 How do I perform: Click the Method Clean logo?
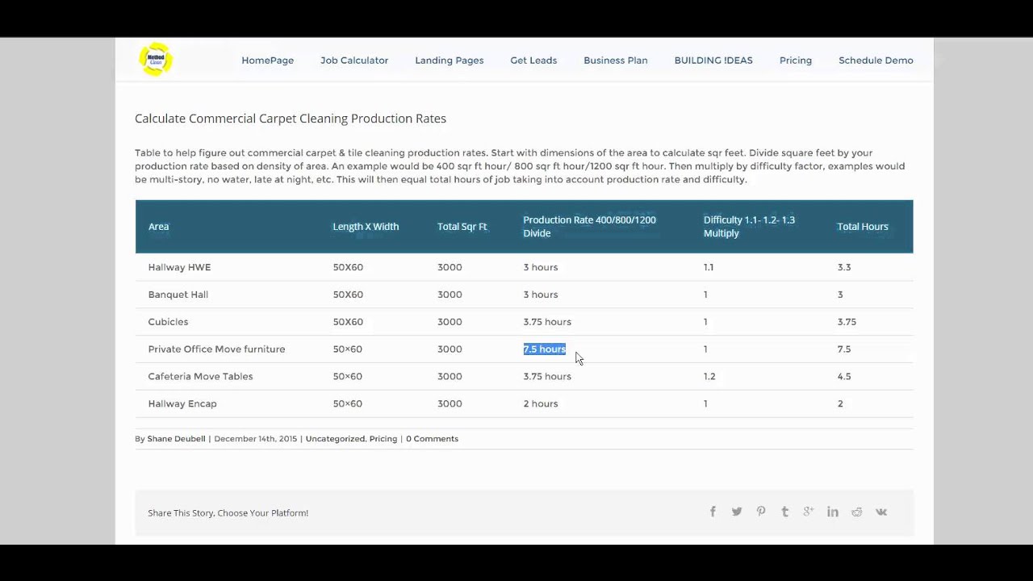coord(155,59)
